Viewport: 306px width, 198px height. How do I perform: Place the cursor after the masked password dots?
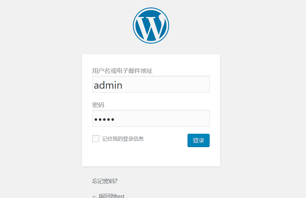coord(115,119)
